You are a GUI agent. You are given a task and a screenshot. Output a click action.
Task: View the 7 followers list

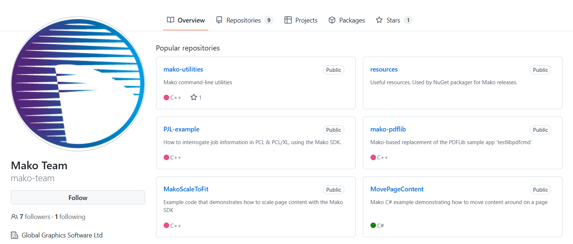35,217
